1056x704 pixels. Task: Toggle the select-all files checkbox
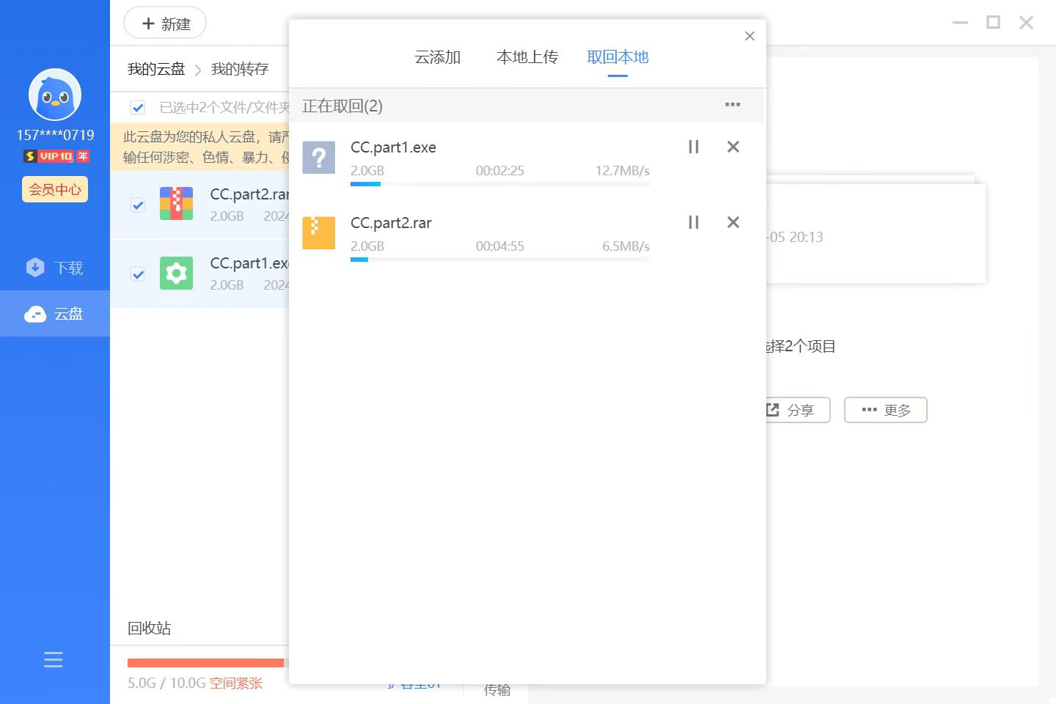137,108
